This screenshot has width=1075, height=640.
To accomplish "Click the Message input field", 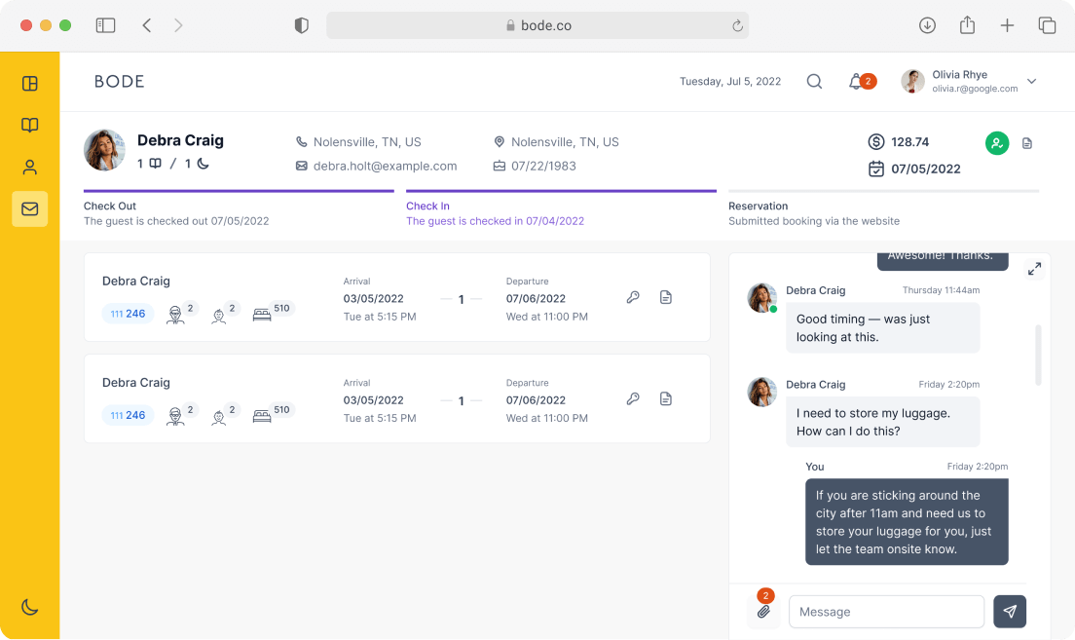I will [886, 611].
